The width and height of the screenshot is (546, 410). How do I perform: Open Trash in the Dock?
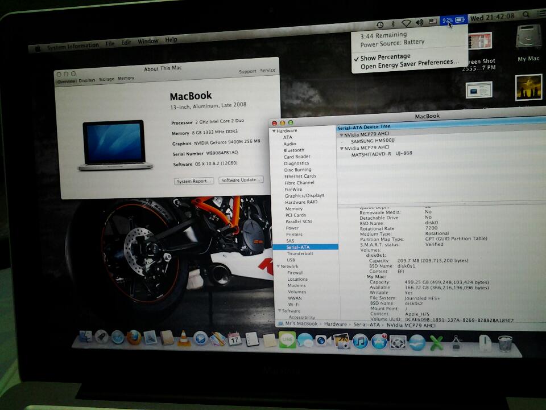tap(505, 344)
